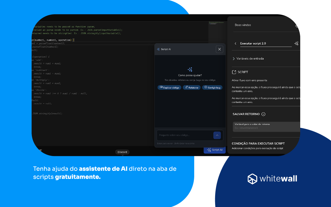Show info for SALVAR RETORNO
The height and width of the screenshot is (207, 331).
click(x=263, y=114)
